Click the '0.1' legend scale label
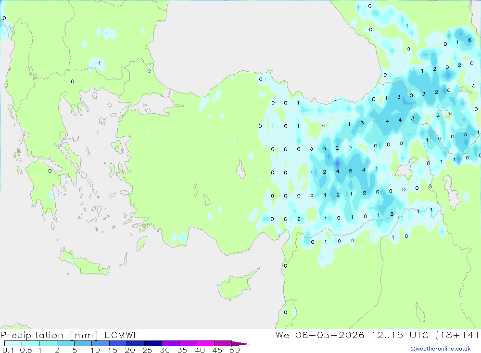Image resolution: width=481 pixels, height=353 pixels. click(x=8, y=350)
